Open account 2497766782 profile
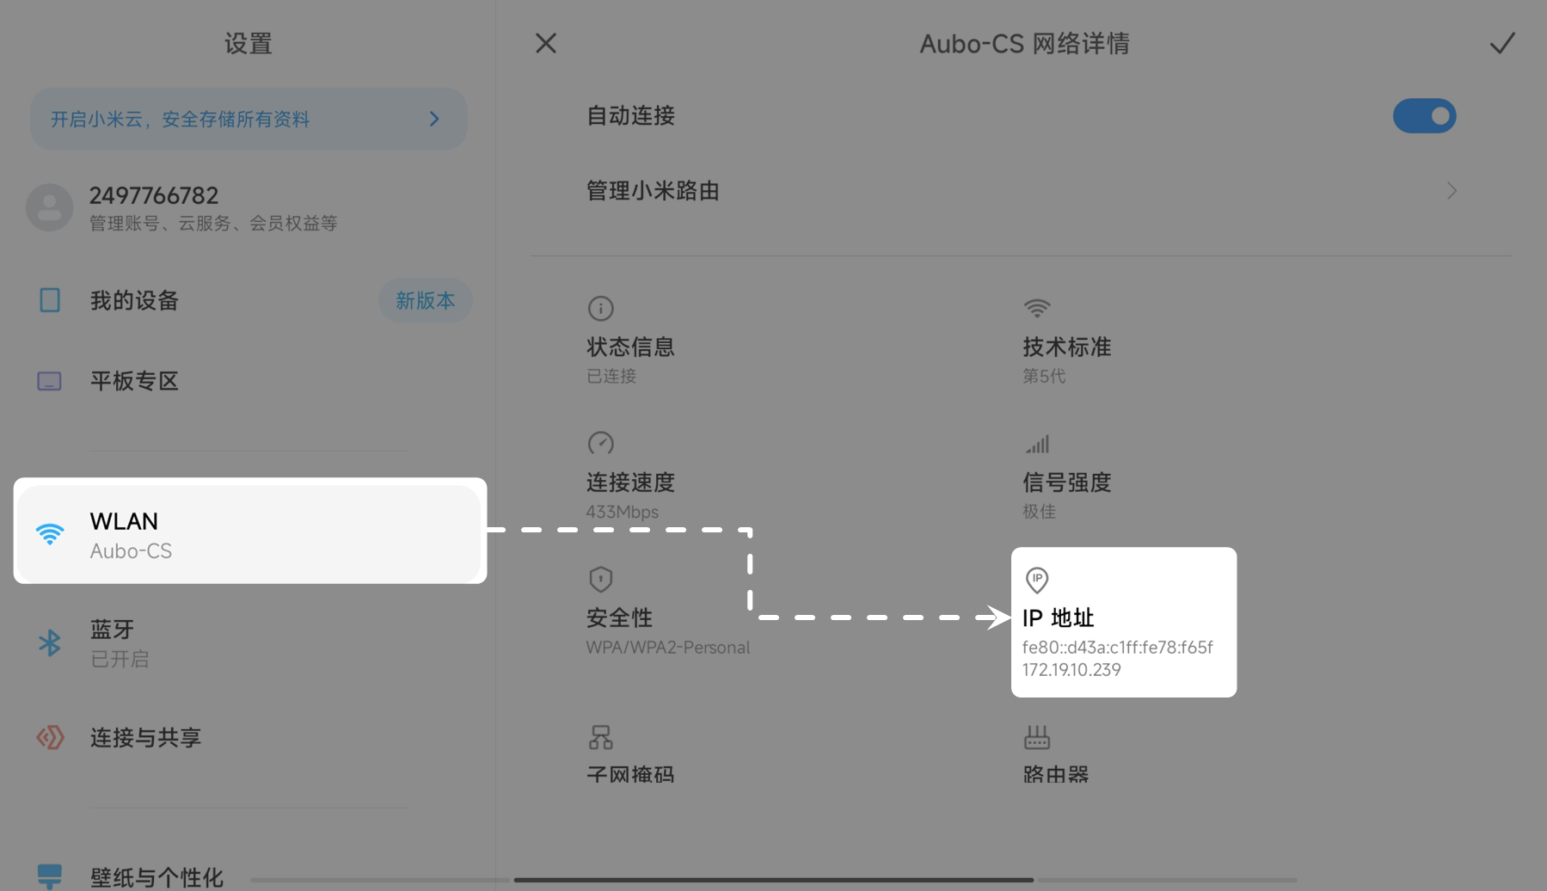This screenshot has width=1547, height=891. (249, 207)
